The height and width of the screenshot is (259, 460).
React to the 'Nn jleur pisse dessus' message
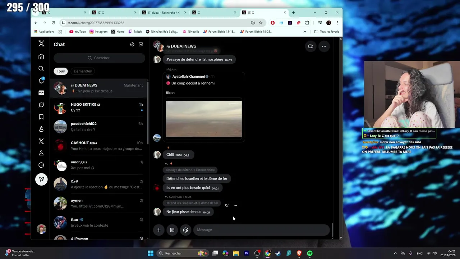pyautogui.click(x=227, y=205)
